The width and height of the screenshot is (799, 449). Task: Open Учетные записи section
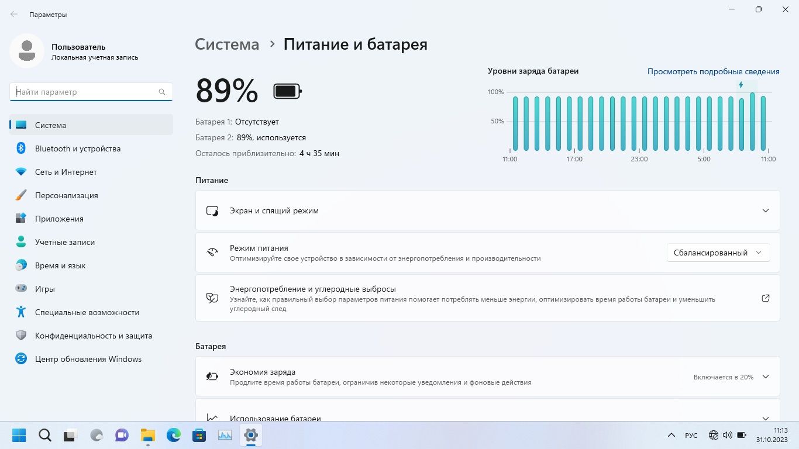pyautogui.click(x=91, y=242)
